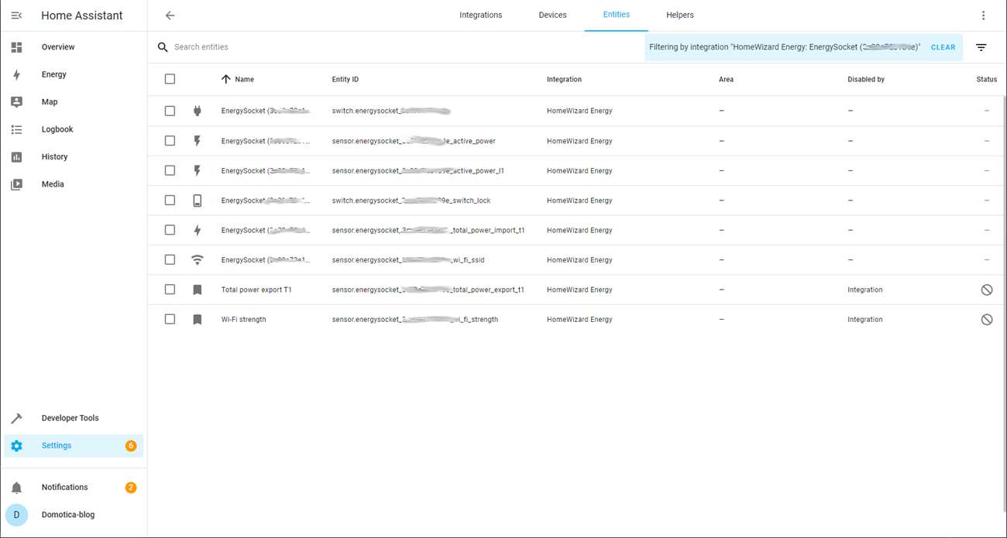The image size is (1007, 538).
Task: Open the three-dot overflow menu
Action: coord(983,15)
